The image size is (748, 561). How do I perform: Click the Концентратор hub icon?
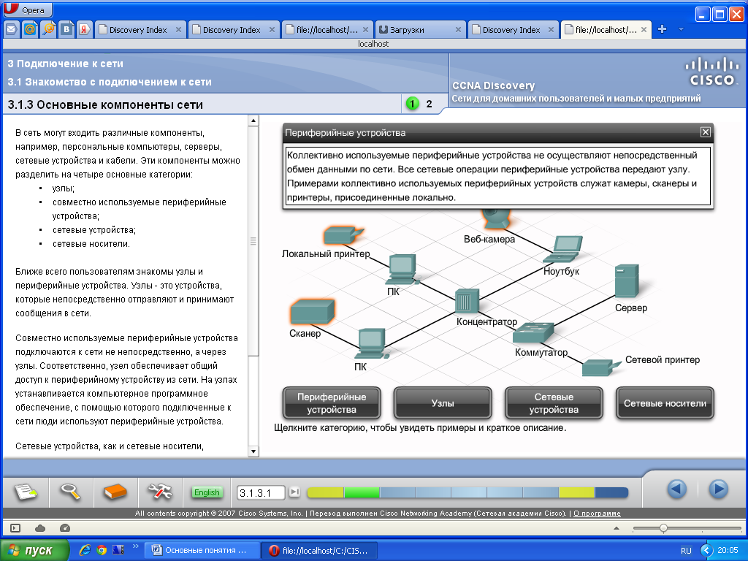click(x=467, y=302)
